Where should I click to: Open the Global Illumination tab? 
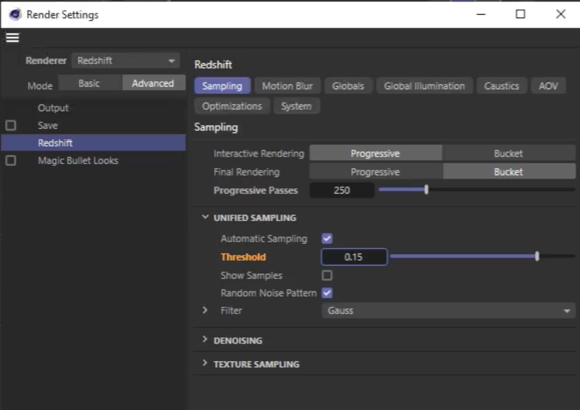click(424, 86)
